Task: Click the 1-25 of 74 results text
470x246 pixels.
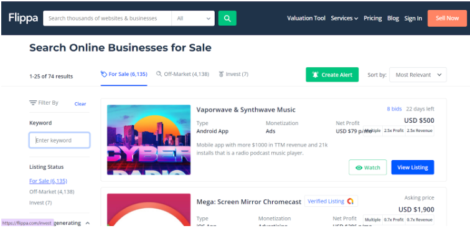Action: (x=51, y=76)
